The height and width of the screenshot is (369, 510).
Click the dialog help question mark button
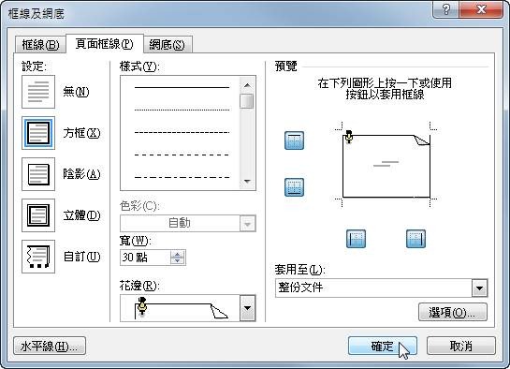click(x=446, y=9)
